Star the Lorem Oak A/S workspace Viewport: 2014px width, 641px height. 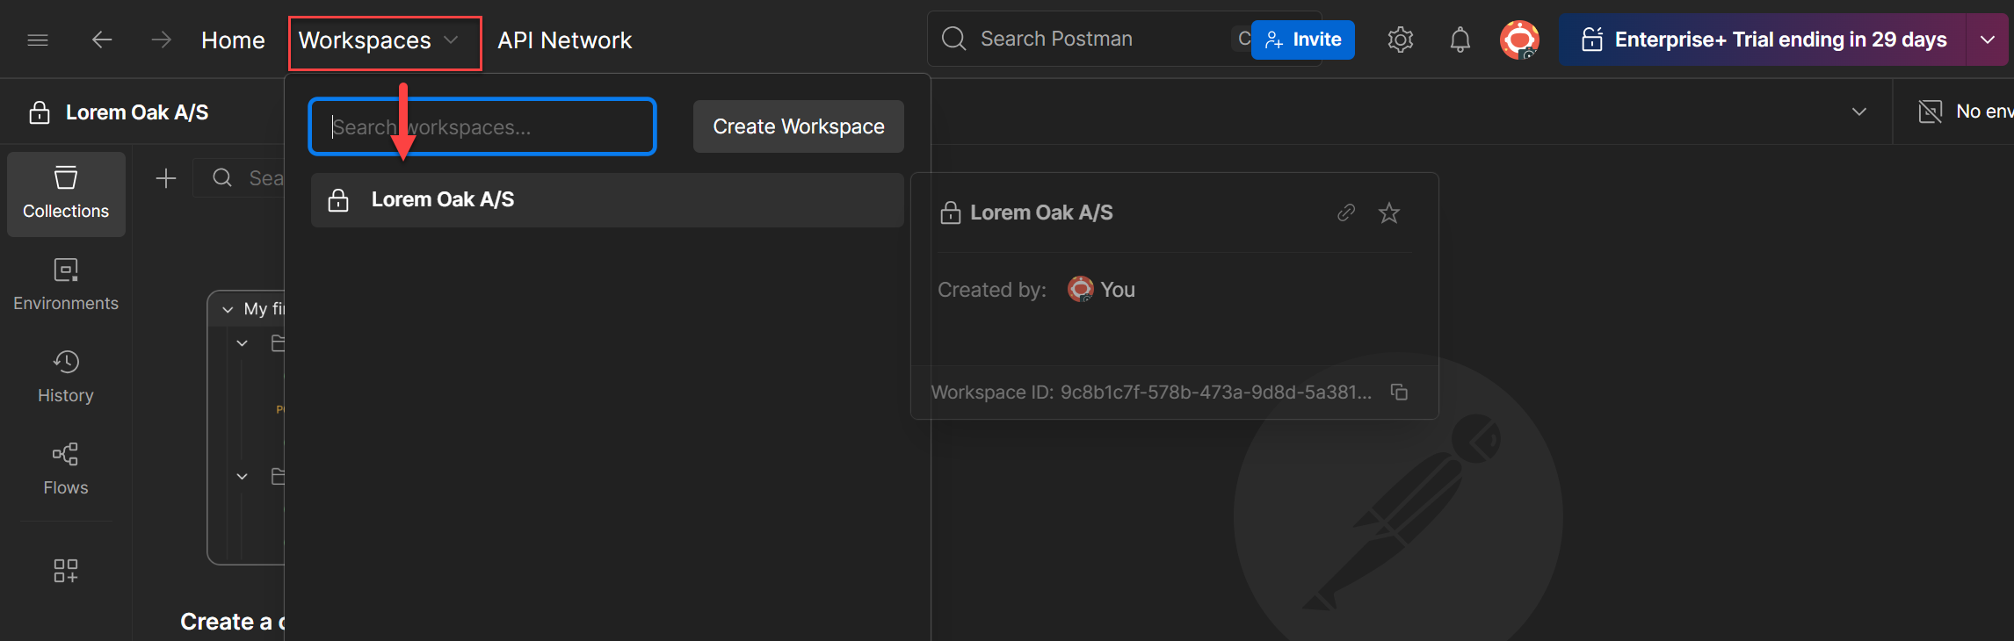pos(1389,212)
